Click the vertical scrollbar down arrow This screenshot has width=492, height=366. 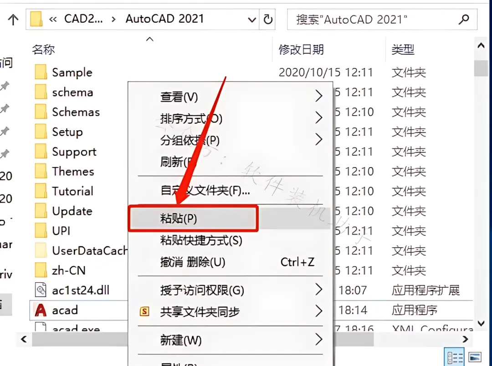(481, 323)
